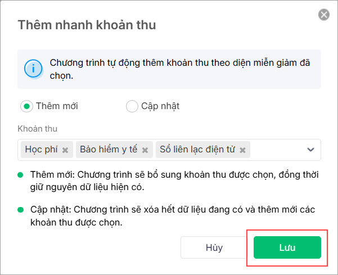Select the Cập nhật radio option
Image resolution: width=338 pixels, height=275 pixels.
(x=132, y=106)
